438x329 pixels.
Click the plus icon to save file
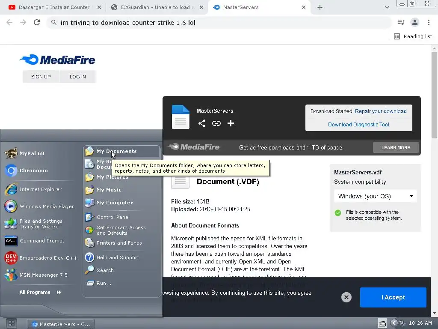(231, 123)
